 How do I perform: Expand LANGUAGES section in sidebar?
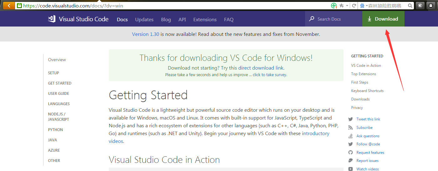point(59,104)
